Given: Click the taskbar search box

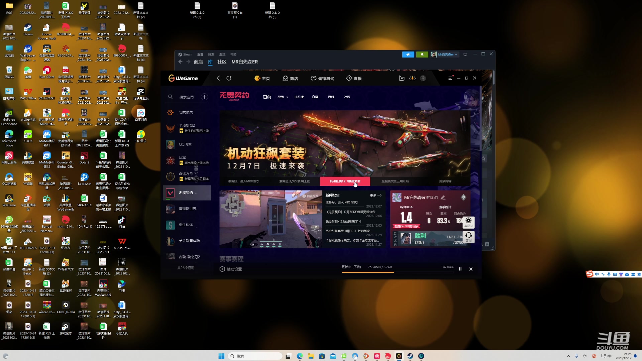Looking at the screenshot, I should [255, 356].
